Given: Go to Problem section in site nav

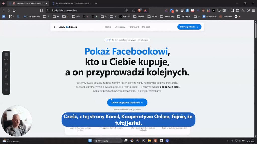Looking at the screenshot, I should tap(107, 27).
